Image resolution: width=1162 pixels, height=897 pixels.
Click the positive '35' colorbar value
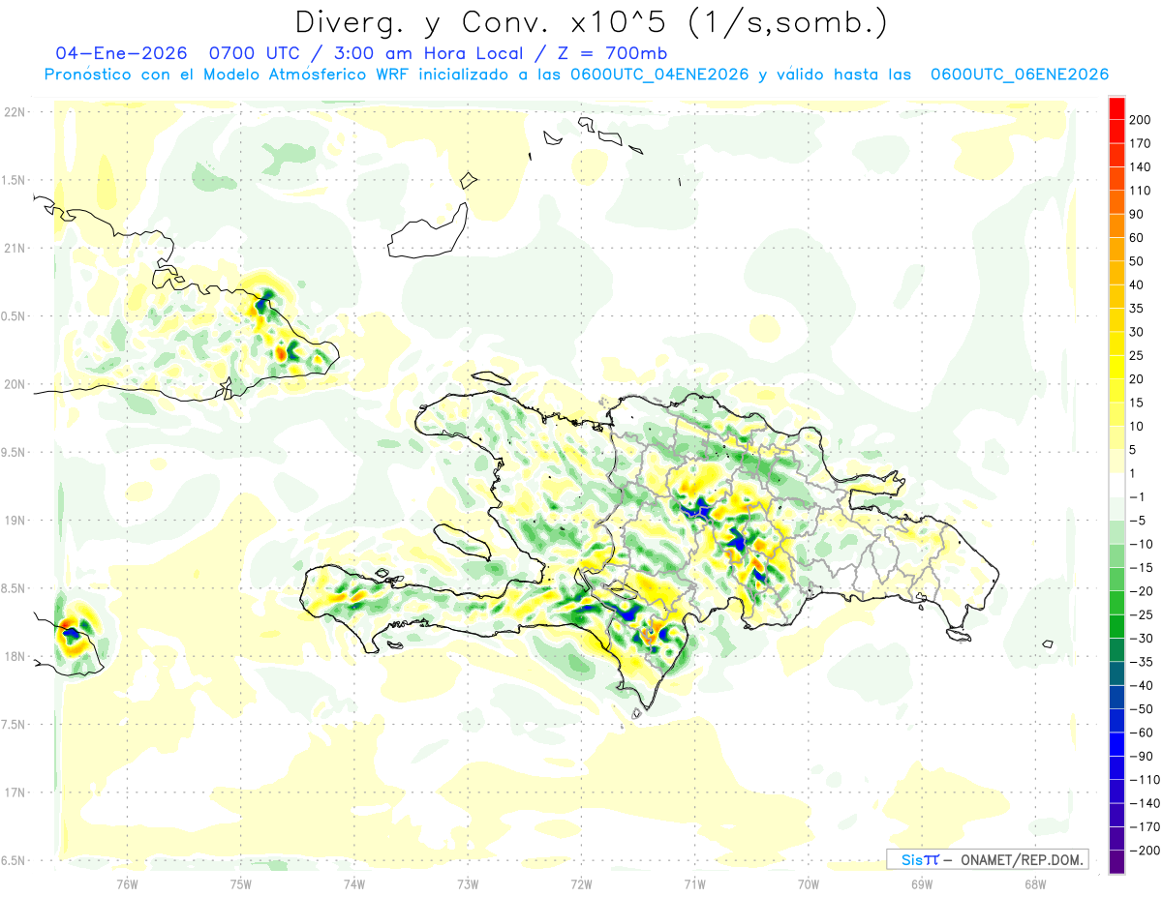click(x=1137, y=309)
